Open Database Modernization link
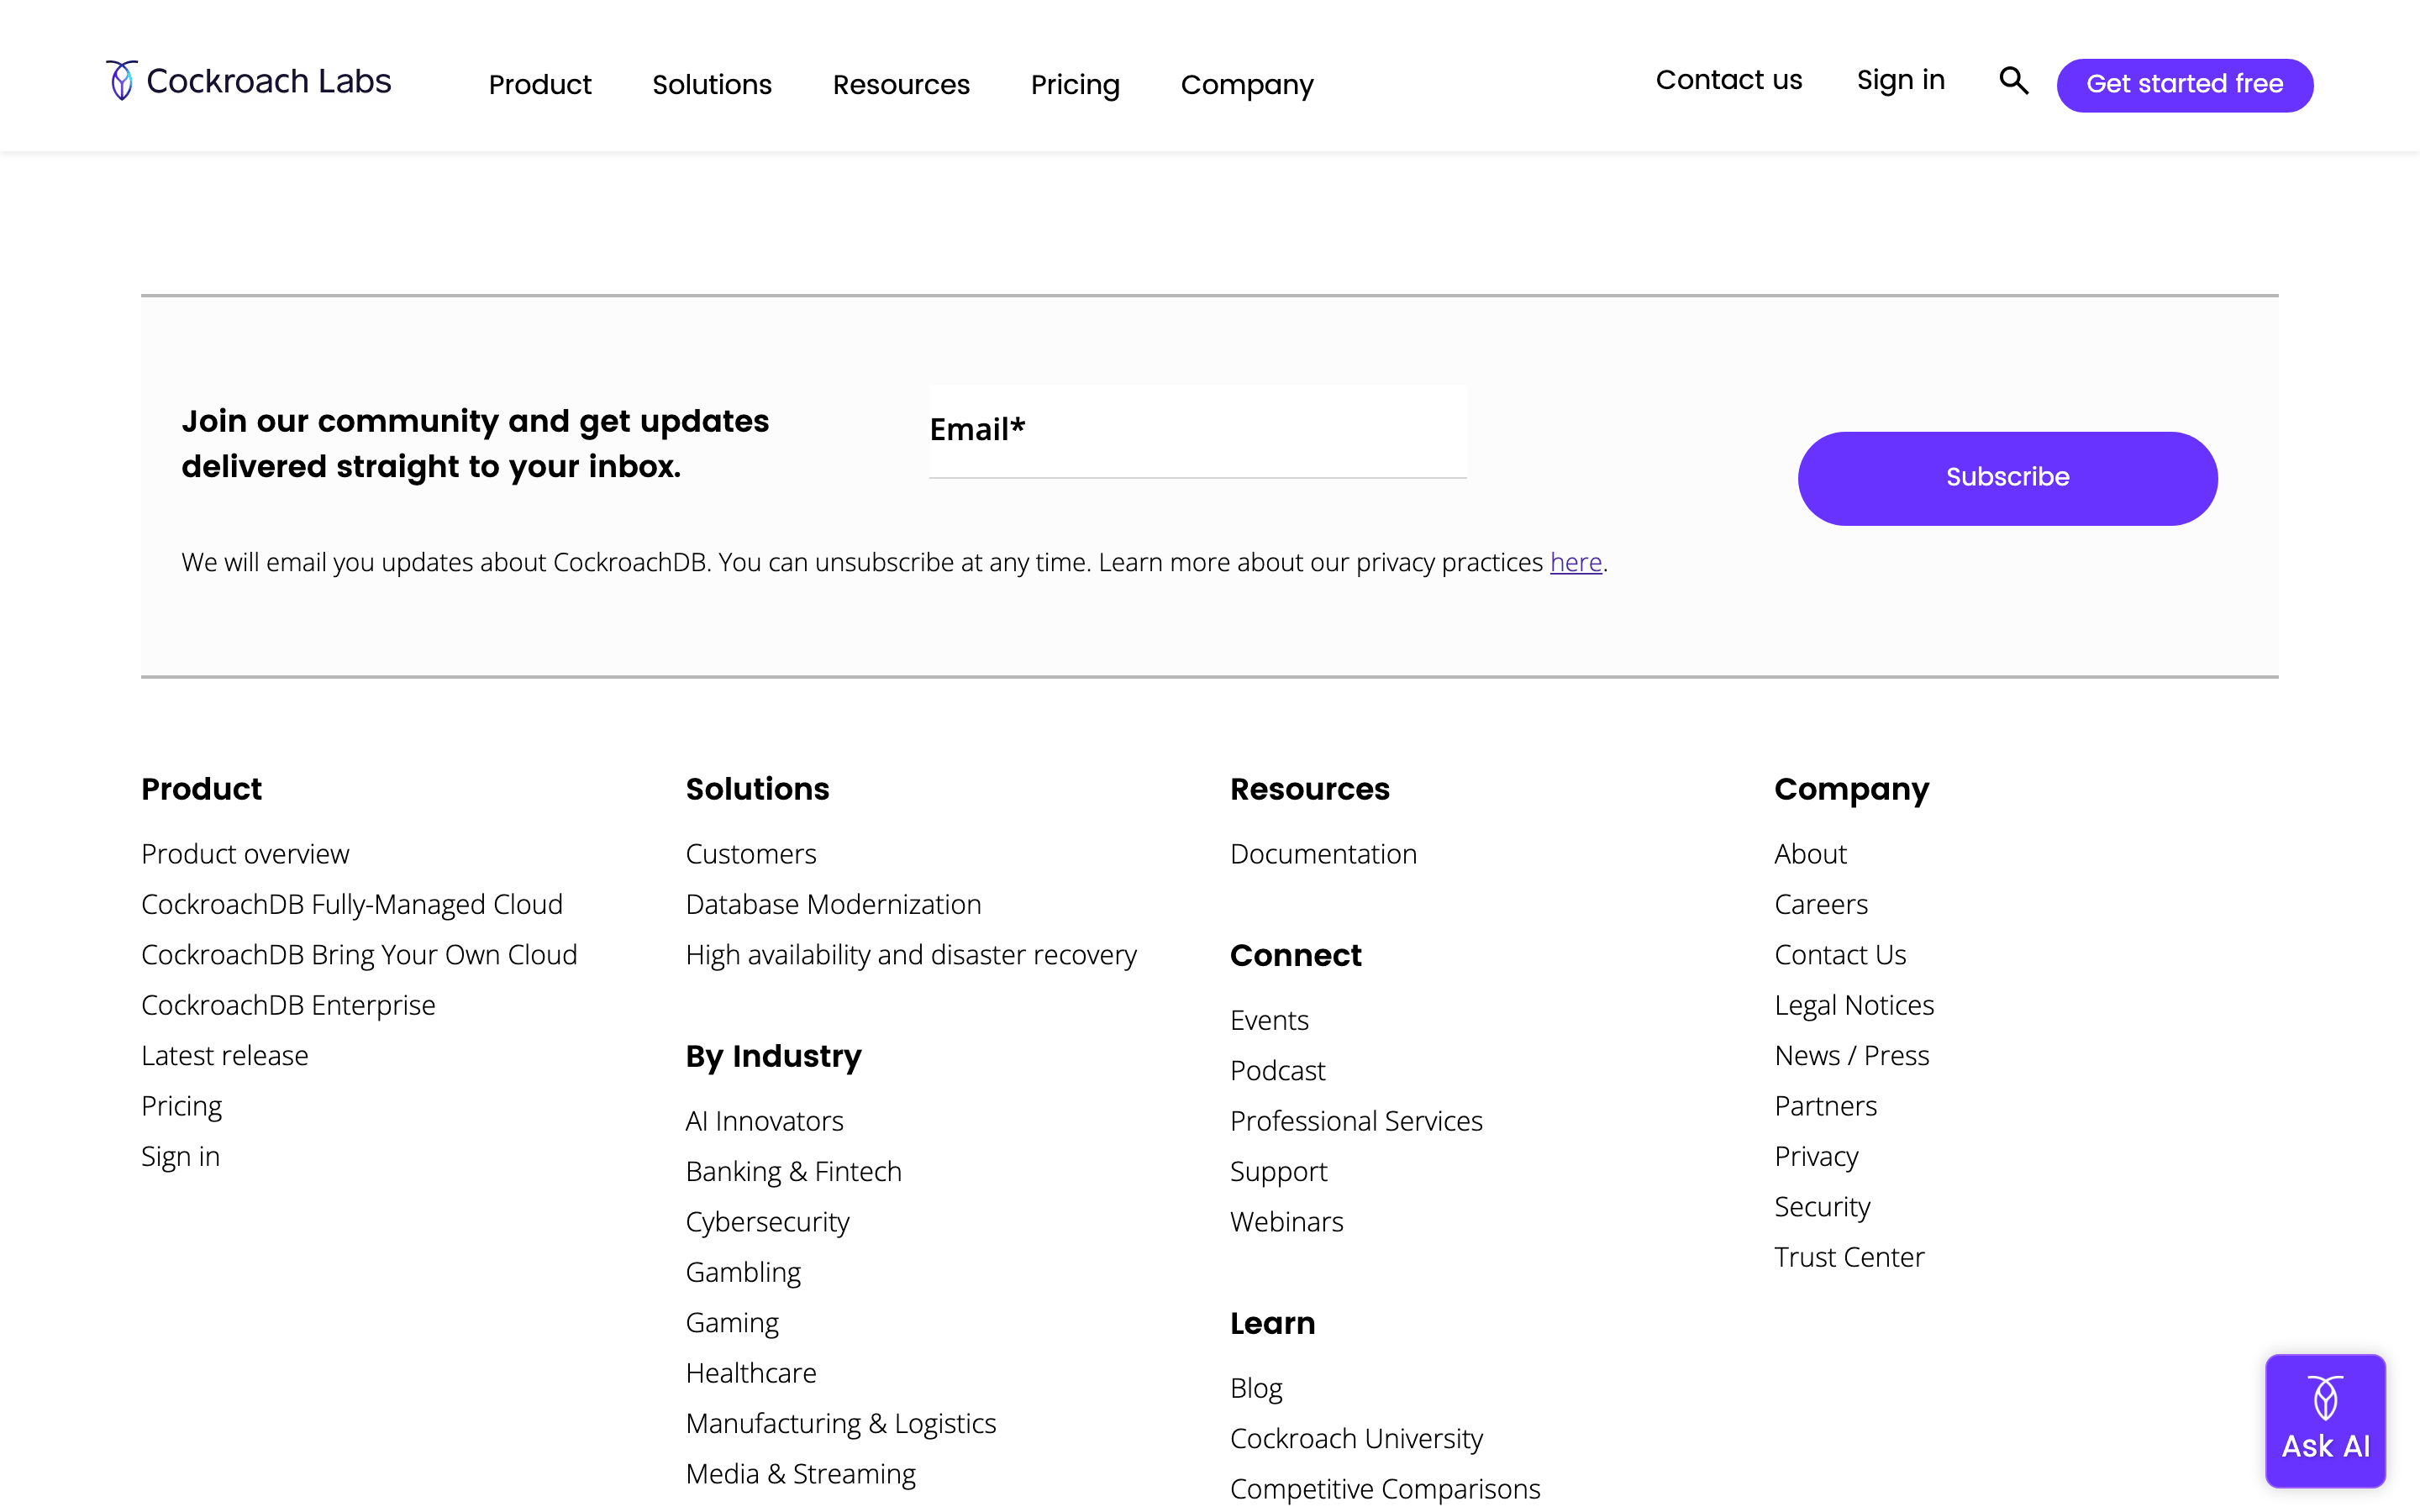 pos(833,904)
